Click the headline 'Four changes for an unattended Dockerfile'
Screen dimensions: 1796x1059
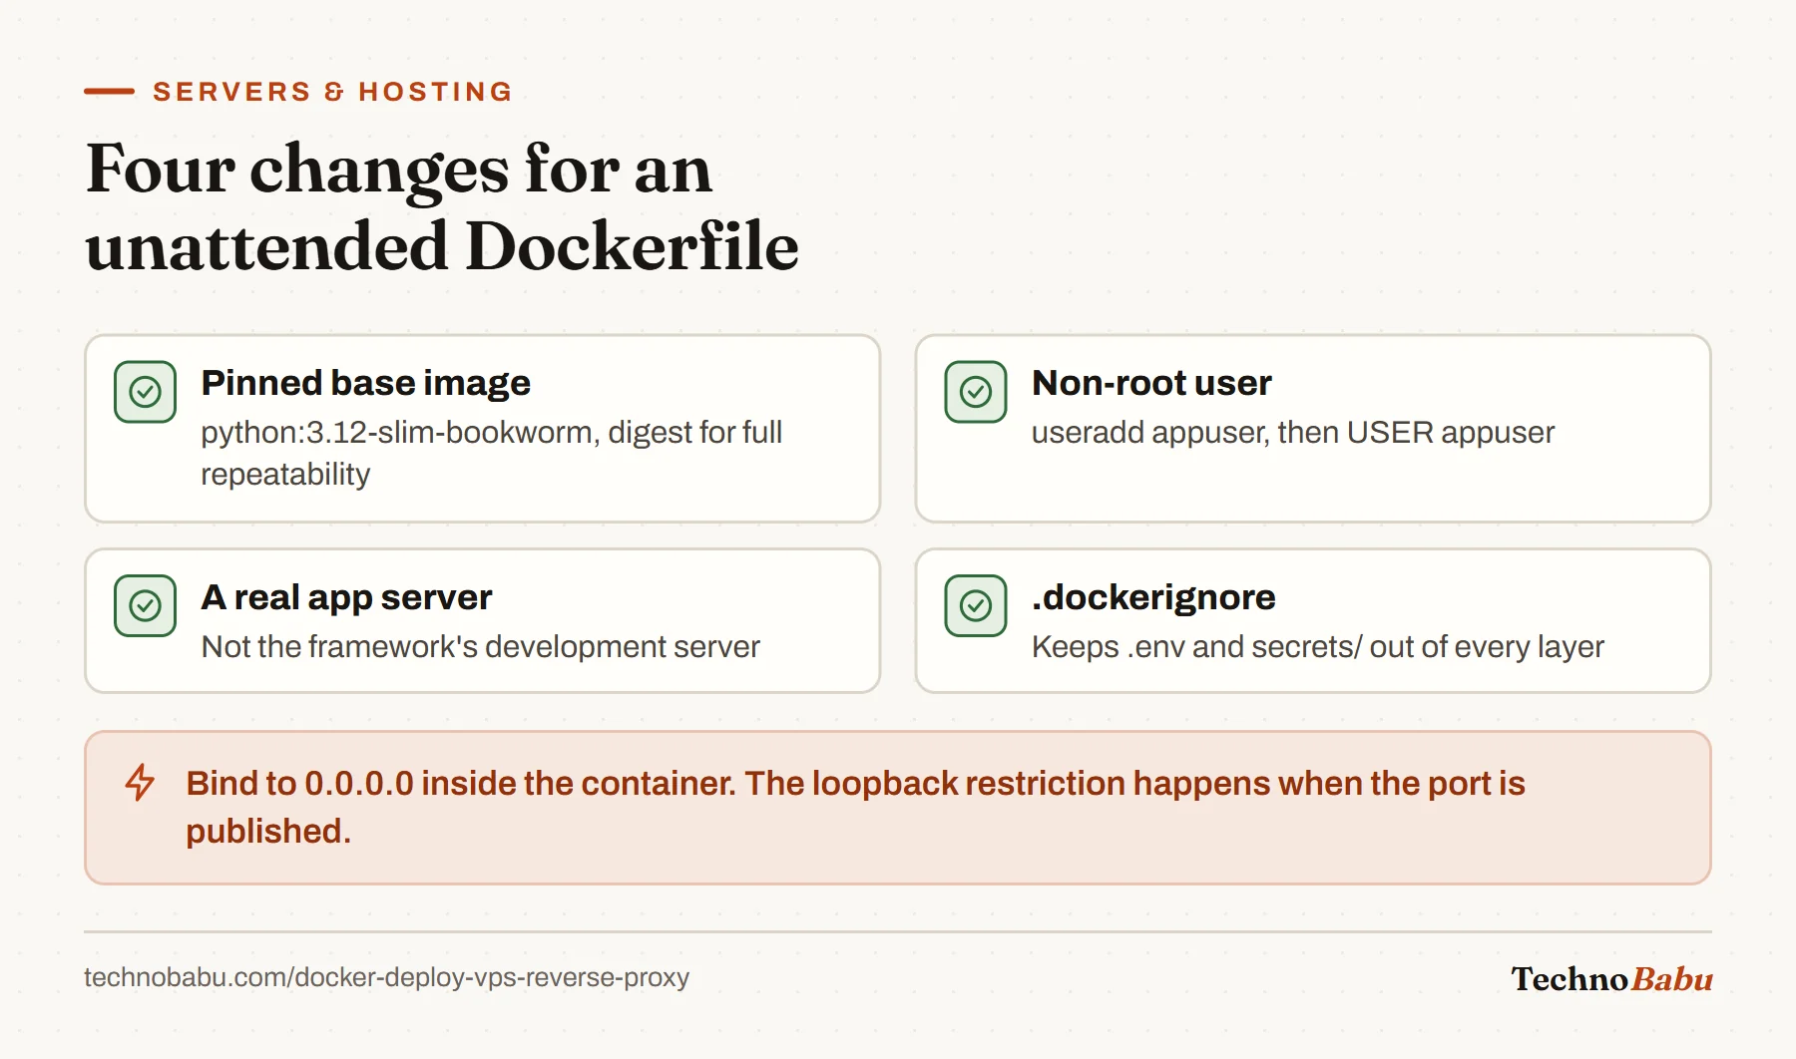point(442,207)
